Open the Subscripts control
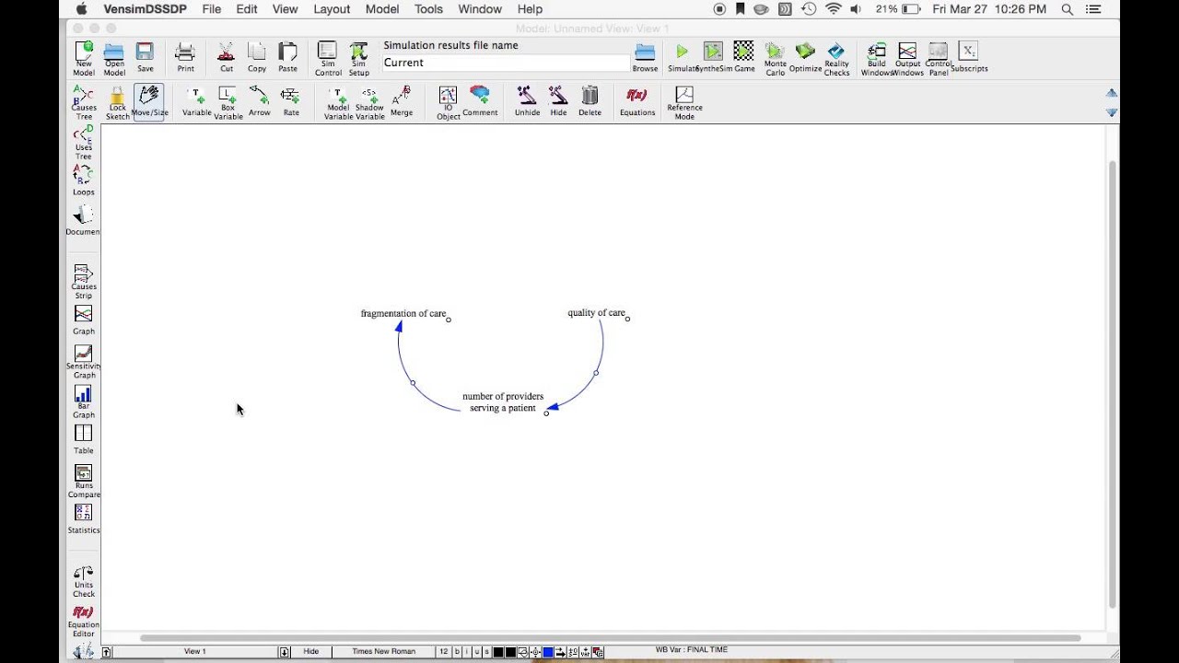Viewport: 1179px width, 663px height. coord(969,57)
